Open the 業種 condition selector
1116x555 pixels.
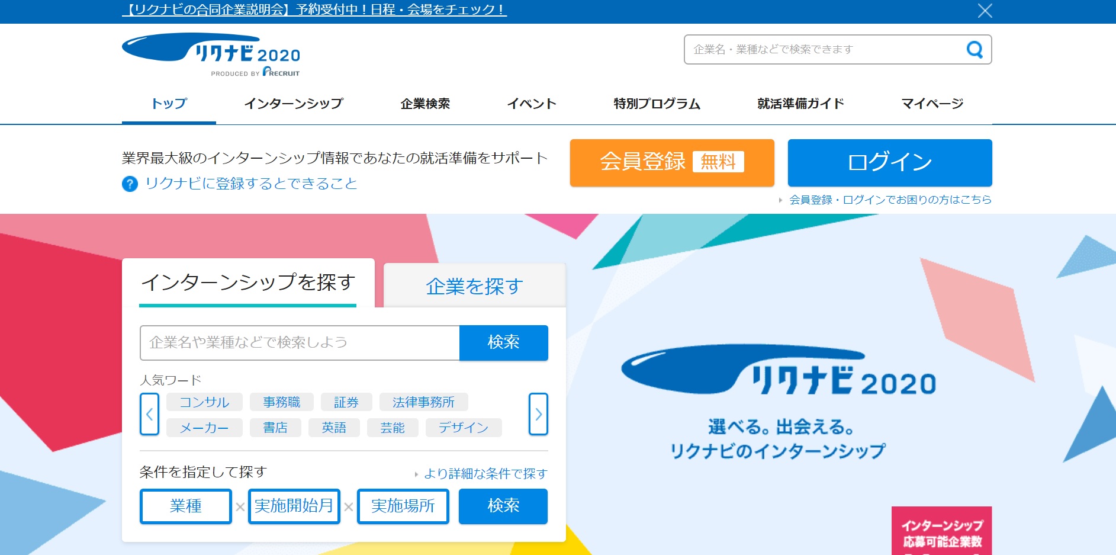185,506
